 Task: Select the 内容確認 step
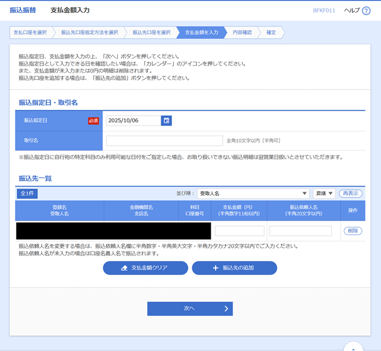coord(242,32)
